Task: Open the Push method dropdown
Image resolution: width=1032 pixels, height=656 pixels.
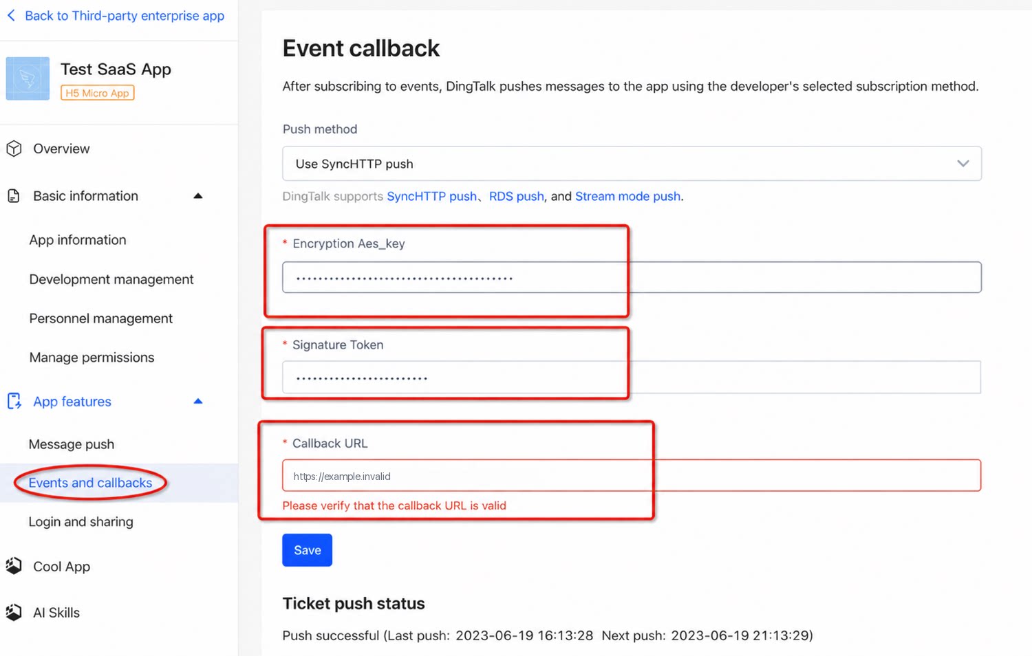Action: [632, 164]
